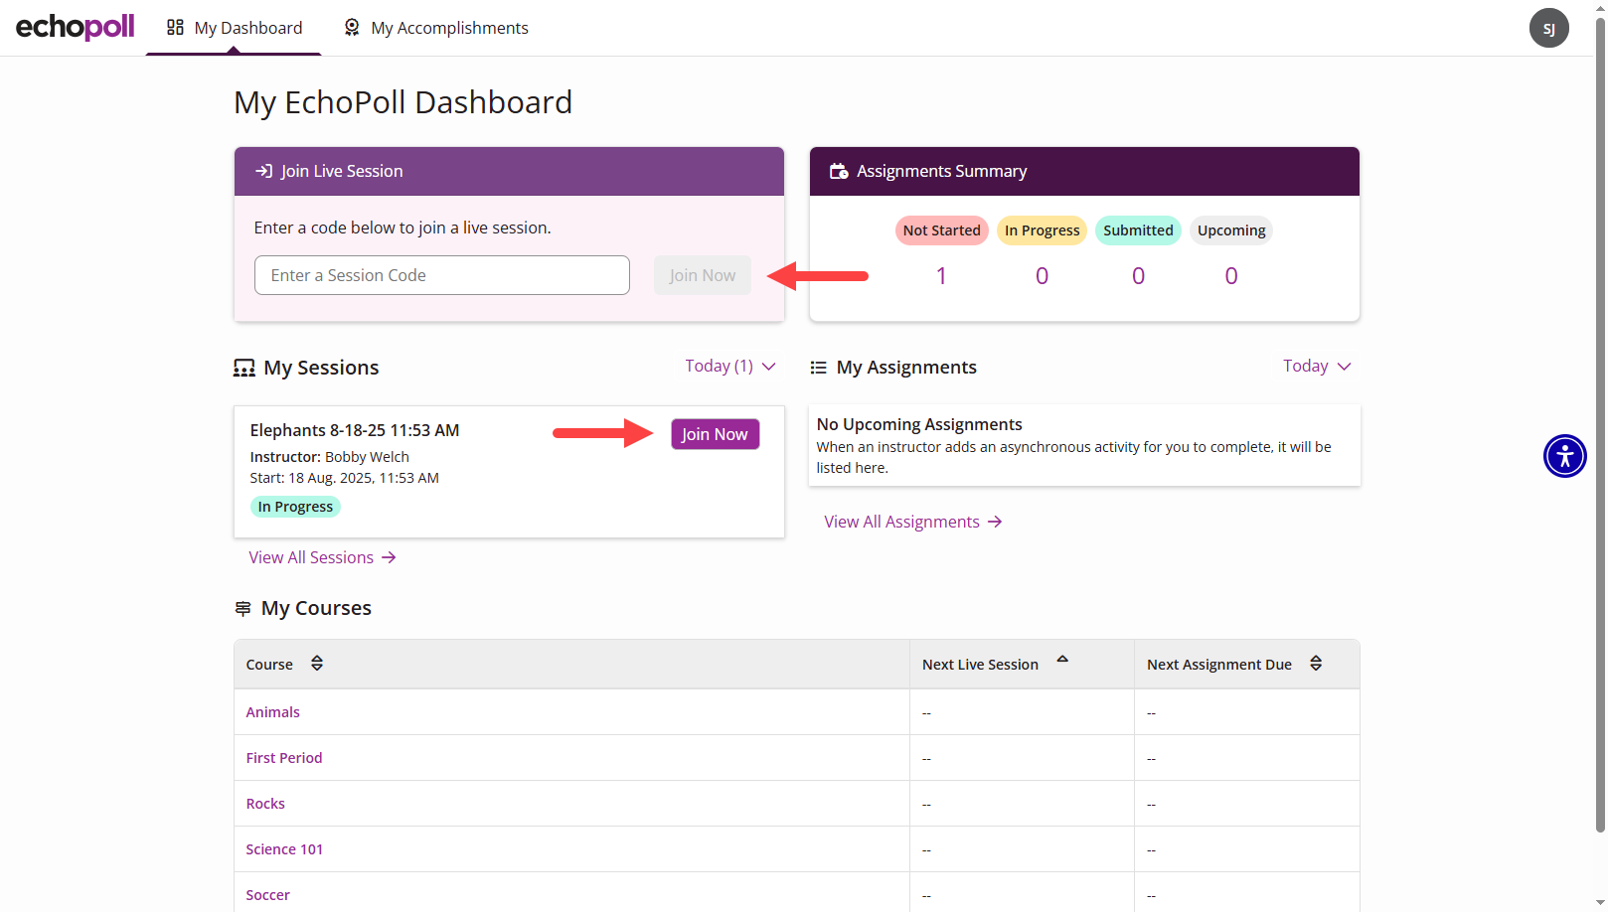Open the First Period course
This screenshot has width=1608, height=912.
tap(284, 758)
